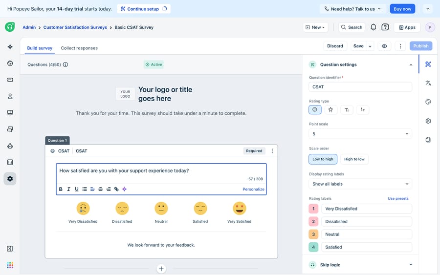
Task: Open Admin gear icon in left sidebar
Action: click(x=10, y=179)
